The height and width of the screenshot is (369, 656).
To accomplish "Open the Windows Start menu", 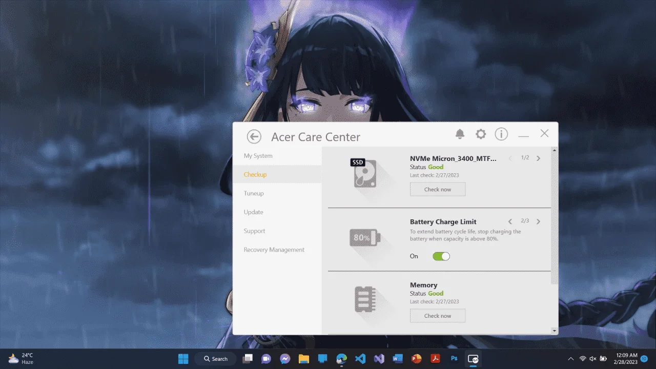I will pos(183,359).
